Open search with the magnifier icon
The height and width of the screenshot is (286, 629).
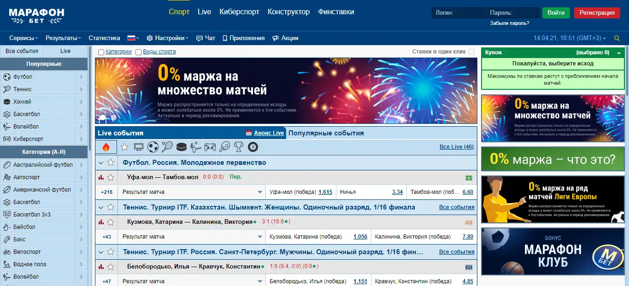617,38
